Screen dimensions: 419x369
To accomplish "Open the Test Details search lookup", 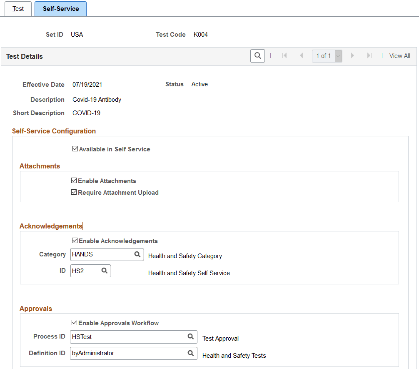I will pos(257,55).
